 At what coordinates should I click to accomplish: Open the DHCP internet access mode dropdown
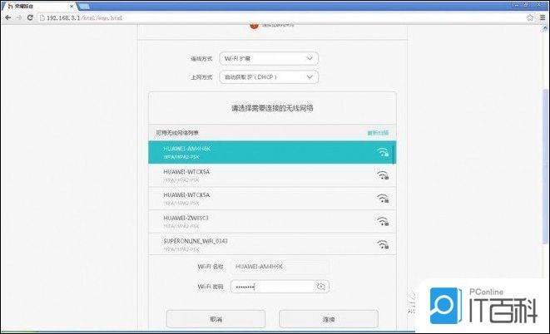(x=269, y=77)
